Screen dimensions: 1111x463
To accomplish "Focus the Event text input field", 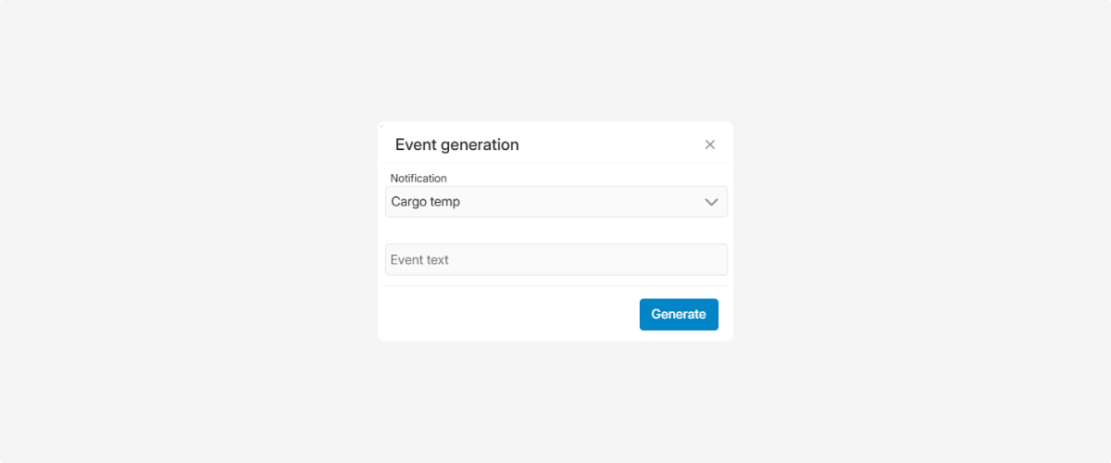I will pyautogui.click(x=555, y=259).
